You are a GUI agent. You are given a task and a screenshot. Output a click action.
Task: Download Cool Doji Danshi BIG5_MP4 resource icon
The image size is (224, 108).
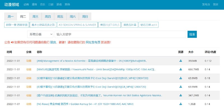(x=181, y=78)
